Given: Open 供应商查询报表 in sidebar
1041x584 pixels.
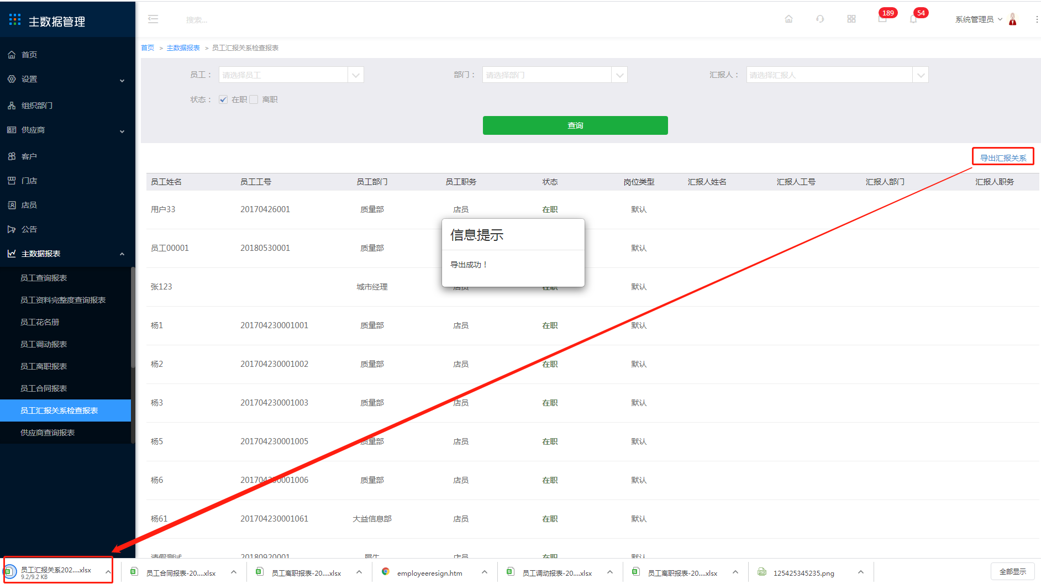Looking at the screenshot, I should pos(48,433).
